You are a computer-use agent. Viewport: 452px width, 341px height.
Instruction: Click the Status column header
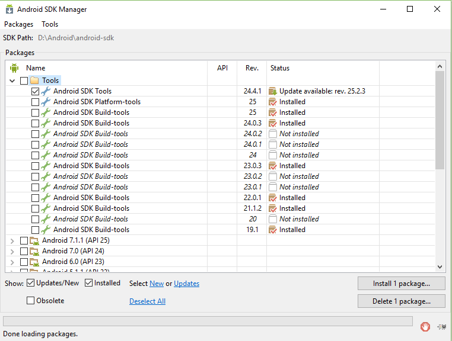click(280, 68)
